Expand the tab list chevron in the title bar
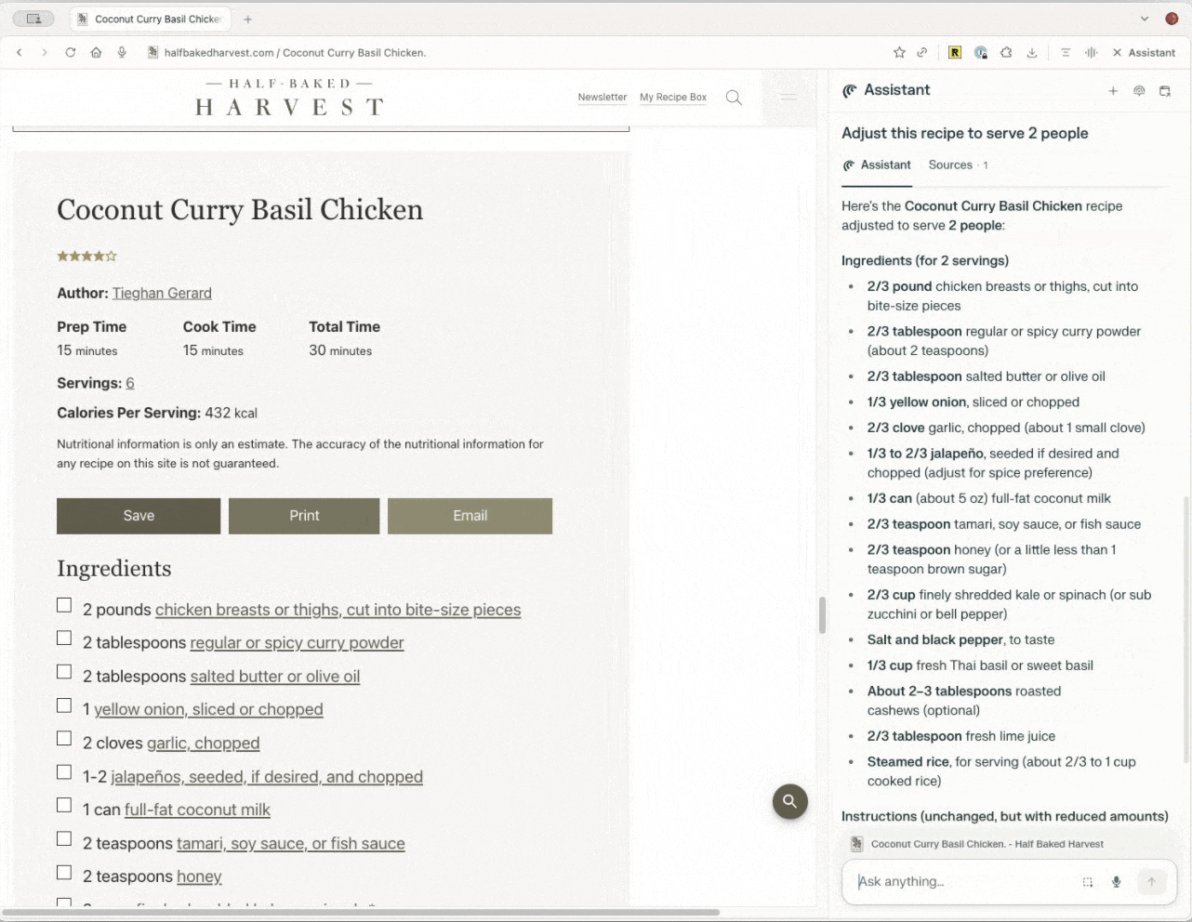Viewport: 1192px width, 922px height. coord(1145,19)
